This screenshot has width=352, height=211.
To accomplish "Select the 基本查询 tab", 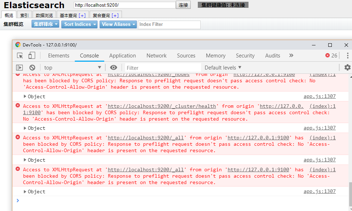I will [68, 15].
